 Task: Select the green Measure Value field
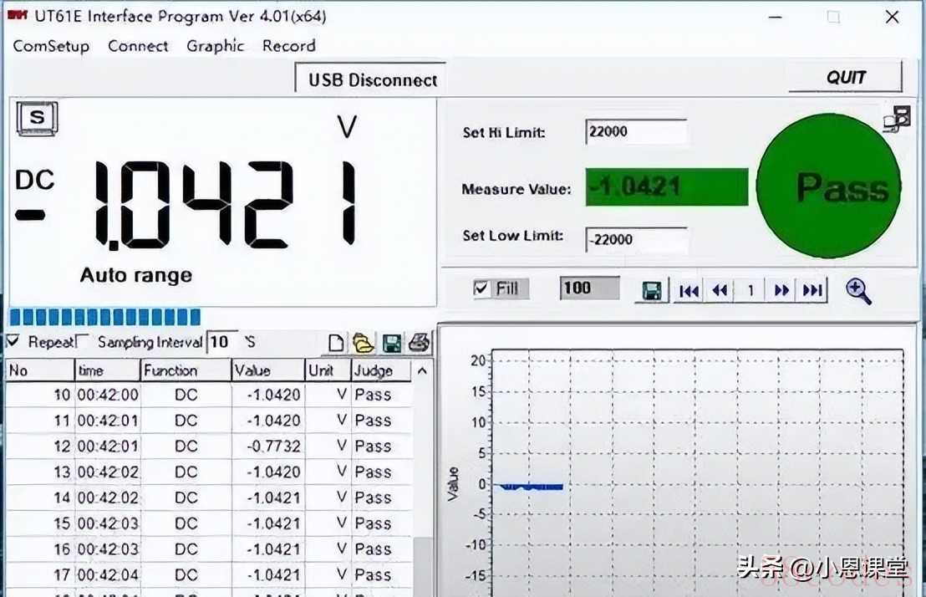point(667,187)
